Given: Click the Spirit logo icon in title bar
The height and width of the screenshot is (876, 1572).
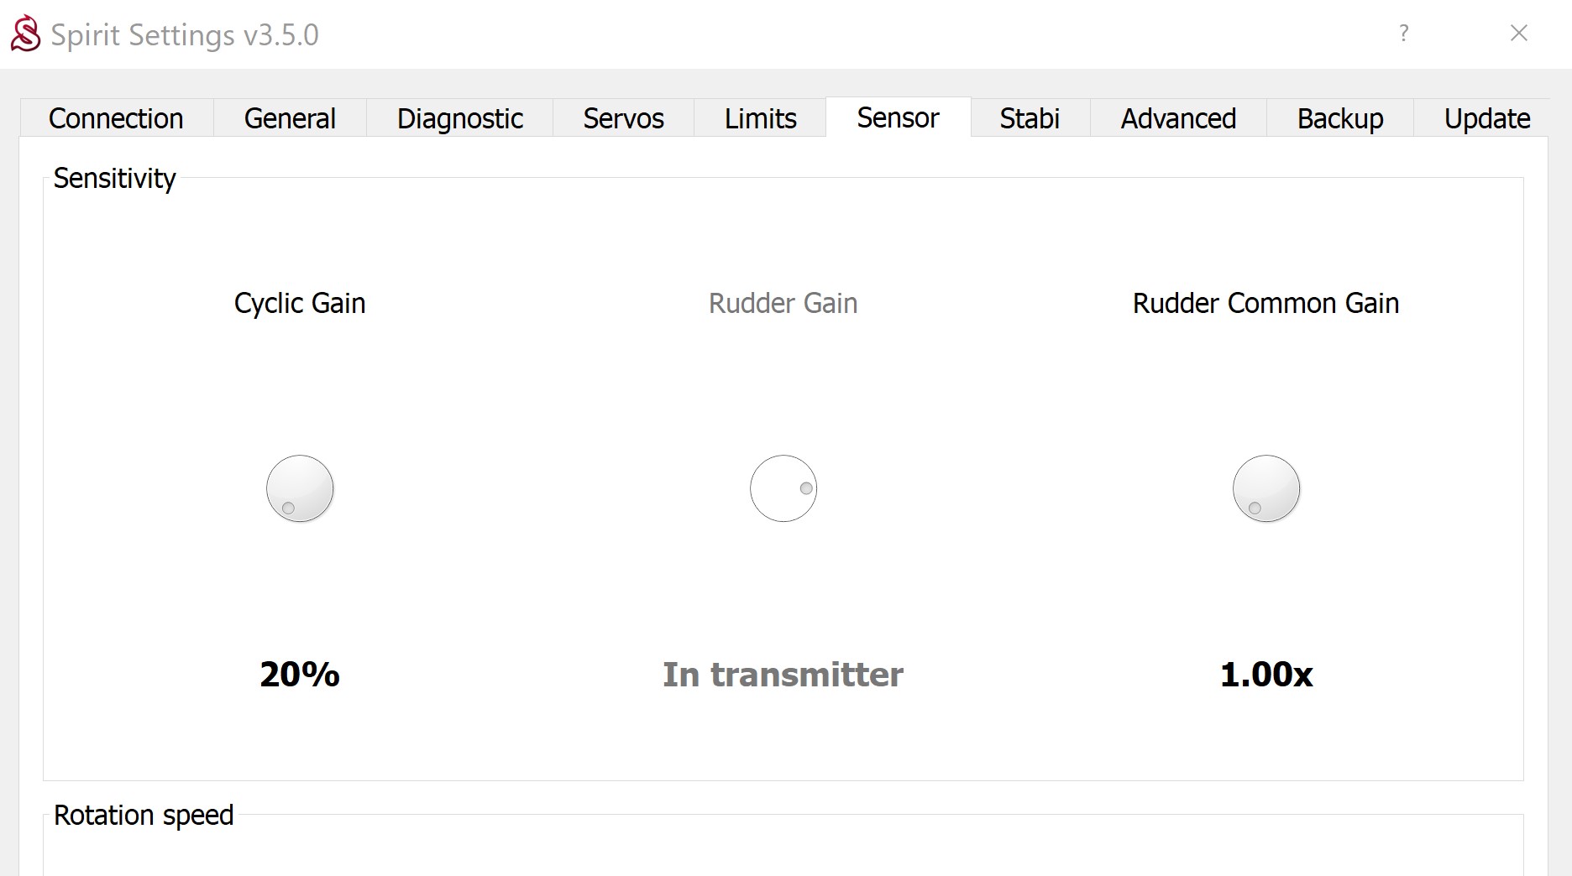Looking at the screenshot, I should tap(25, 34).
